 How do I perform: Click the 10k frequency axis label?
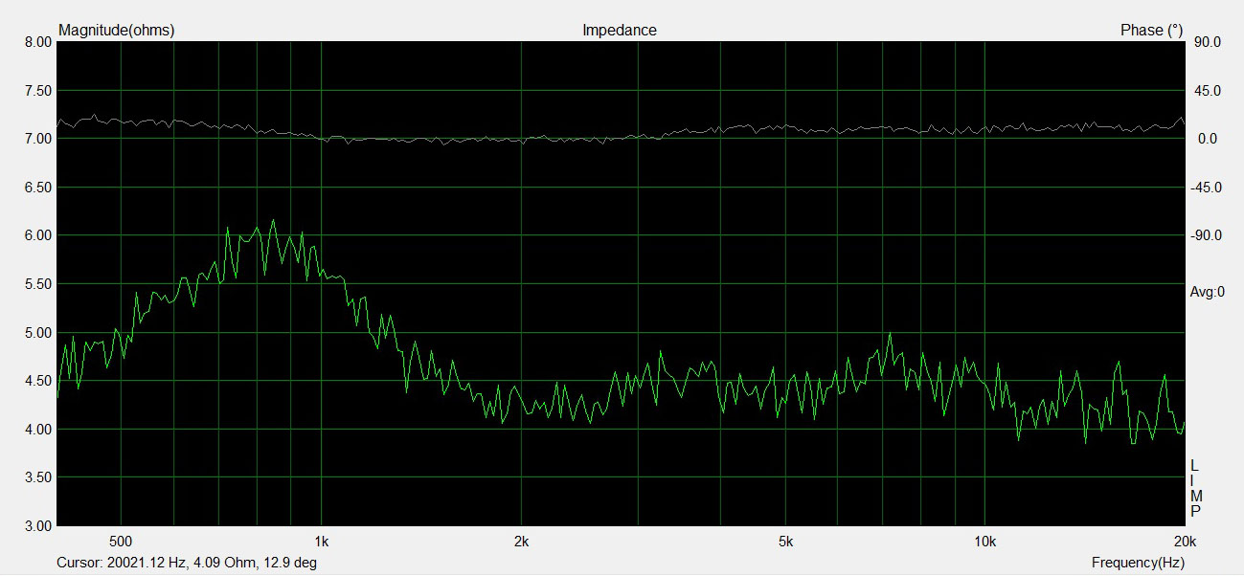click(x=984, y=541)
